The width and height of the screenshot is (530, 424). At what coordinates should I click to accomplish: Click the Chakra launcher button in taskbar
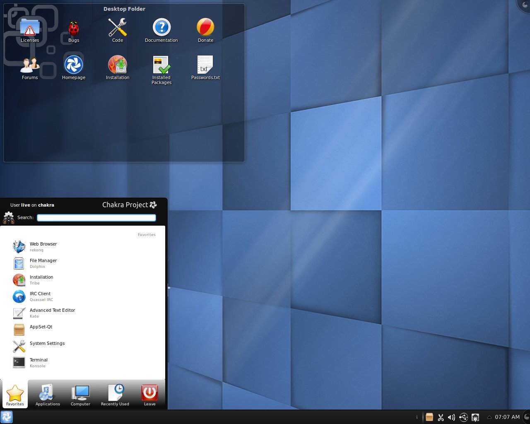[x=7, y=417]
